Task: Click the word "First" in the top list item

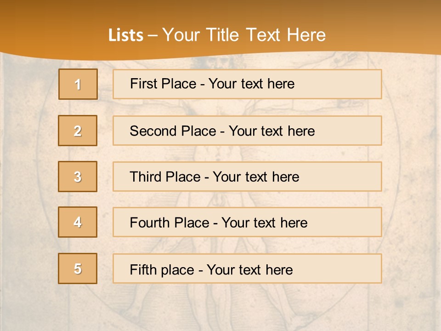Action: pos(143,84)
